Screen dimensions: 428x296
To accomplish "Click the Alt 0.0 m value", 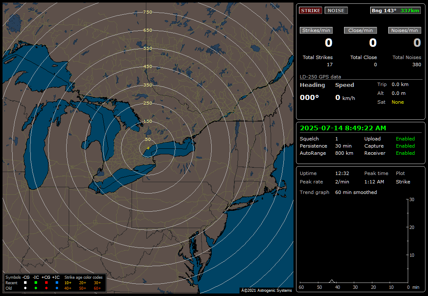I will click(398, 93).
